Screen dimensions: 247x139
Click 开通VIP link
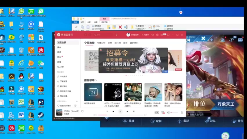(x=146, y=35)
